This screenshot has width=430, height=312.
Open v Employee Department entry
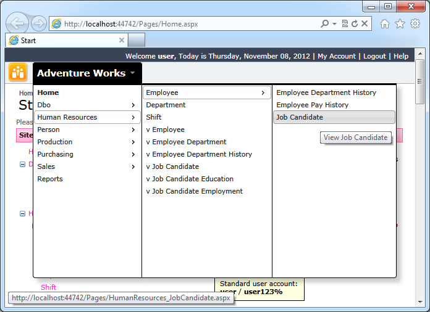click(207, 142)
